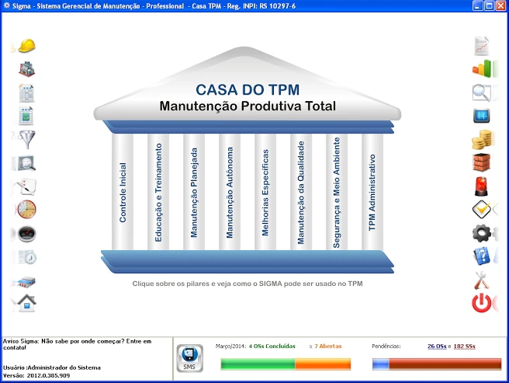Click orange open portion of progress bar

[x=323, y=364]
